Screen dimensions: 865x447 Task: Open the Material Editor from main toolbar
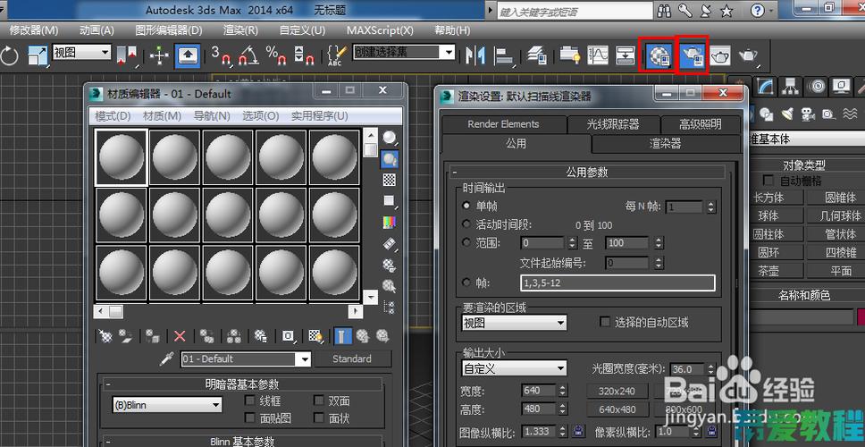coord(659,55)
